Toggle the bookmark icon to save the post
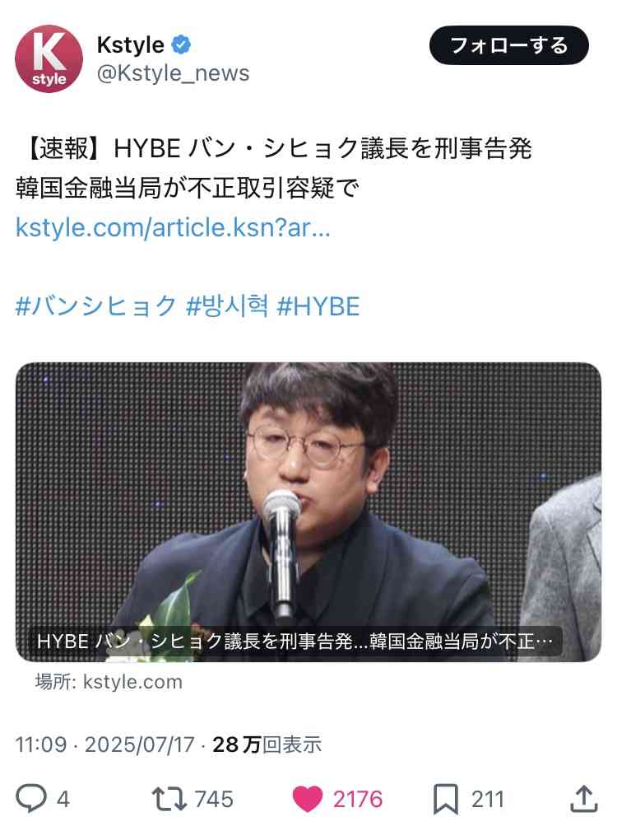617x826 pixels. [x=445, y=799]
